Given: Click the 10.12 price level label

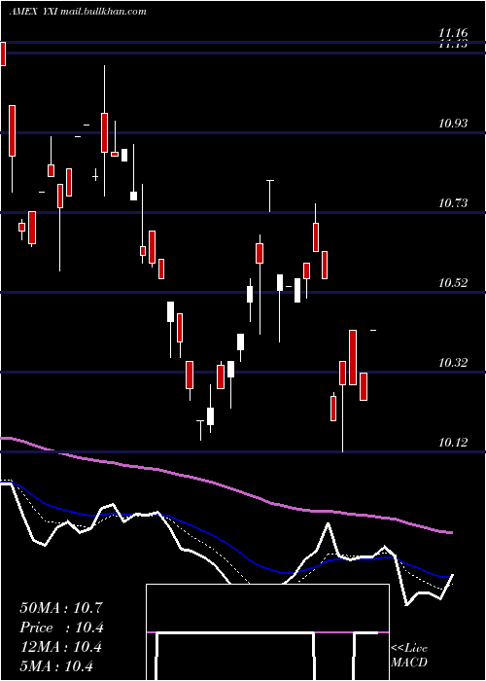Looking at the screenshot, I should coord(453,443).
